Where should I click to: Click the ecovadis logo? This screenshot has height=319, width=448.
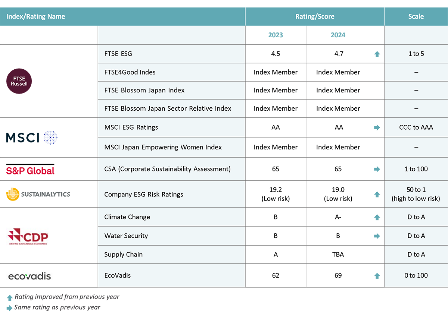coord(29,276)
